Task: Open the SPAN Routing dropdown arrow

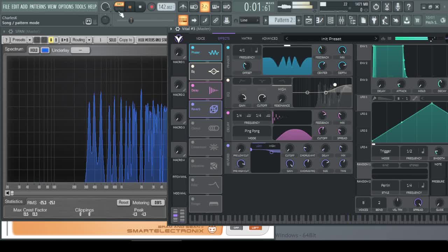Action: point(89,40)
